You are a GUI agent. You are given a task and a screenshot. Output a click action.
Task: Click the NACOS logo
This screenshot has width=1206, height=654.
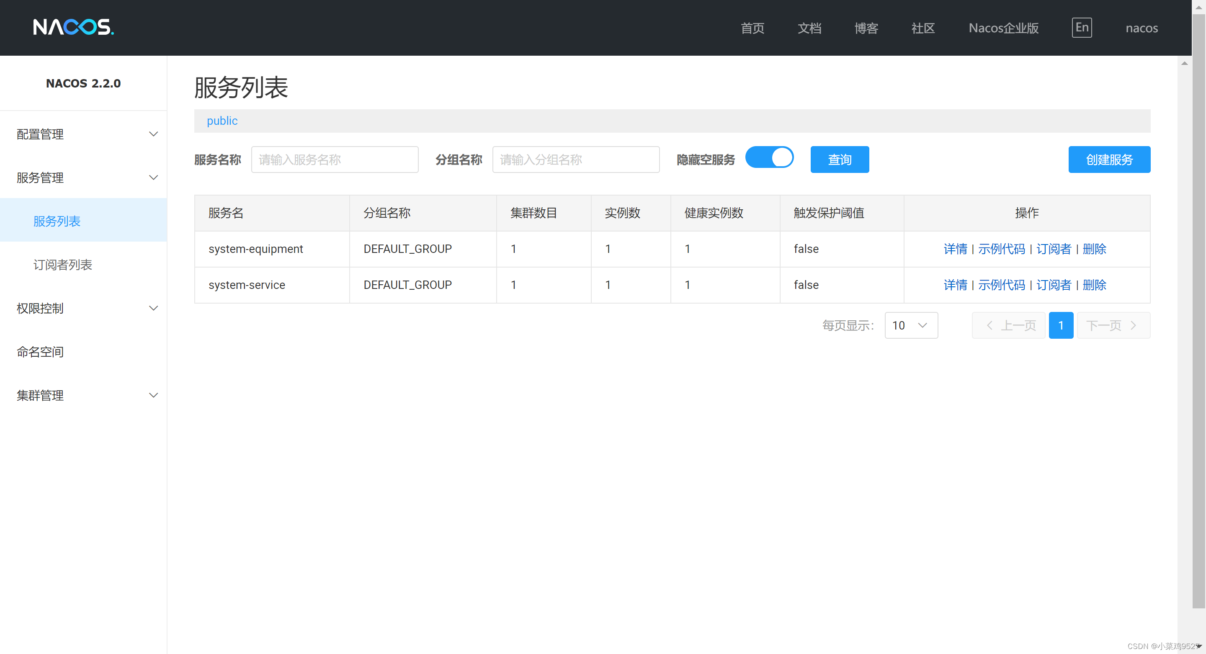click(74, 27)
